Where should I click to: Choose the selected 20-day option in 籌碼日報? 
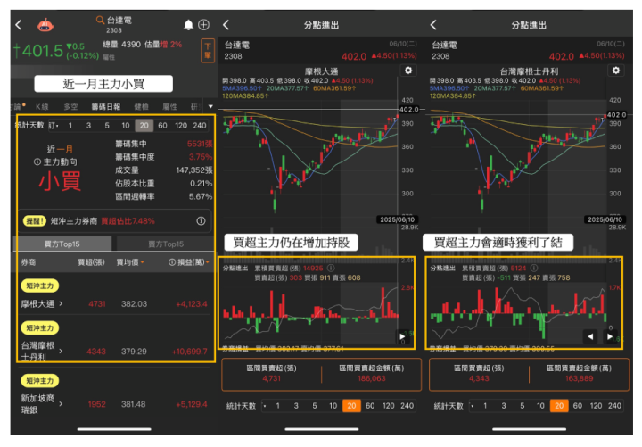tap(144, 126)
